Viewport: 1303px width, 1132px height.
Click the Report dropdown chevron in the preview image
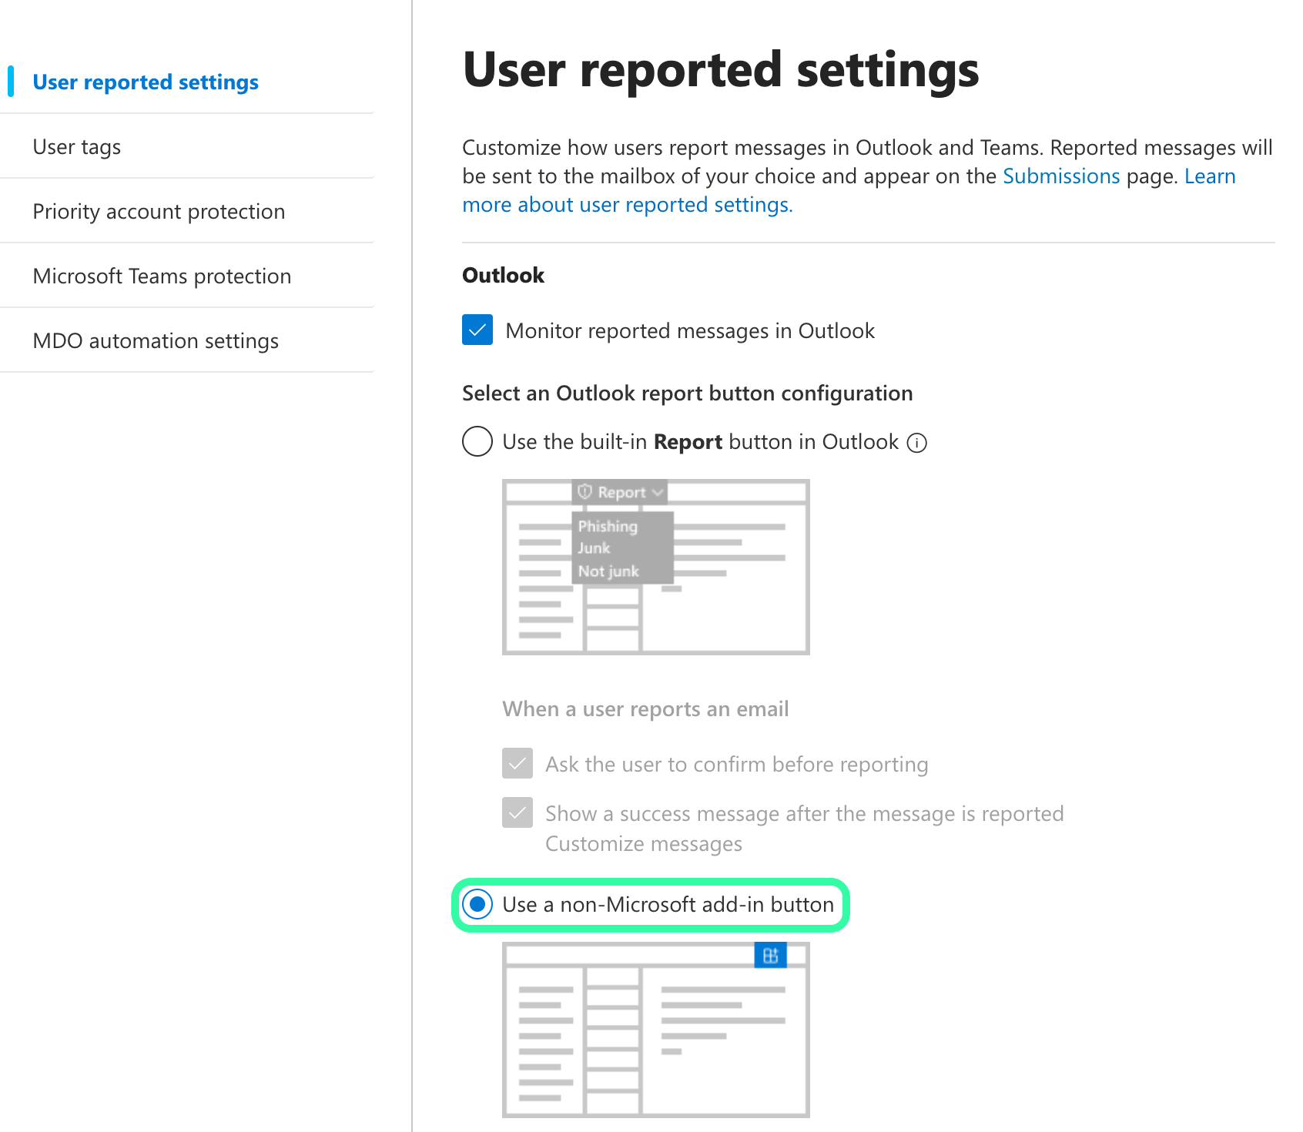pyautogui.click(x=657, y=492)
